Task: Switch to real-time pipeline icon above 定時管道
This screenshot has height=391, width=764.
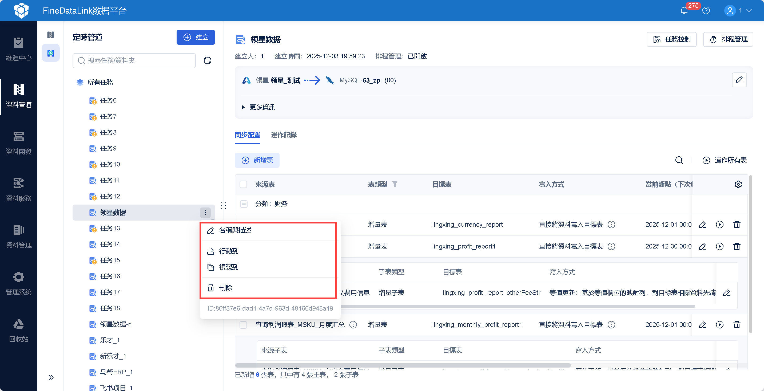Action: [x=51, y=35]
